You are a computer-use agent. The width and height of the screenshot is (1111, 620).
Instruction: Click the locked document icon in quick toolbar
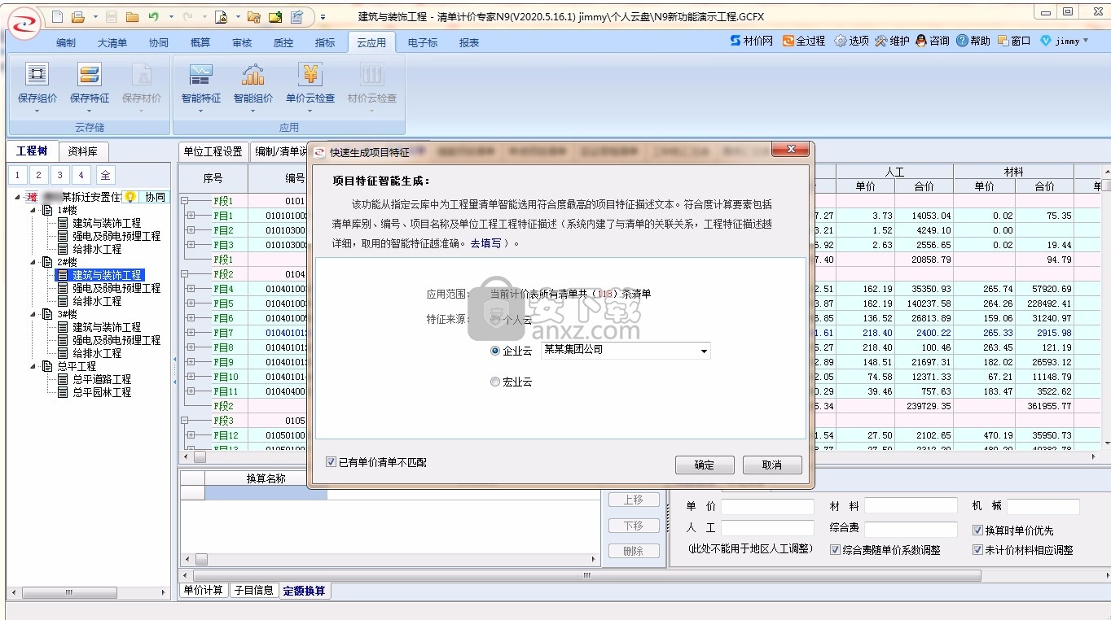[221, 16]
